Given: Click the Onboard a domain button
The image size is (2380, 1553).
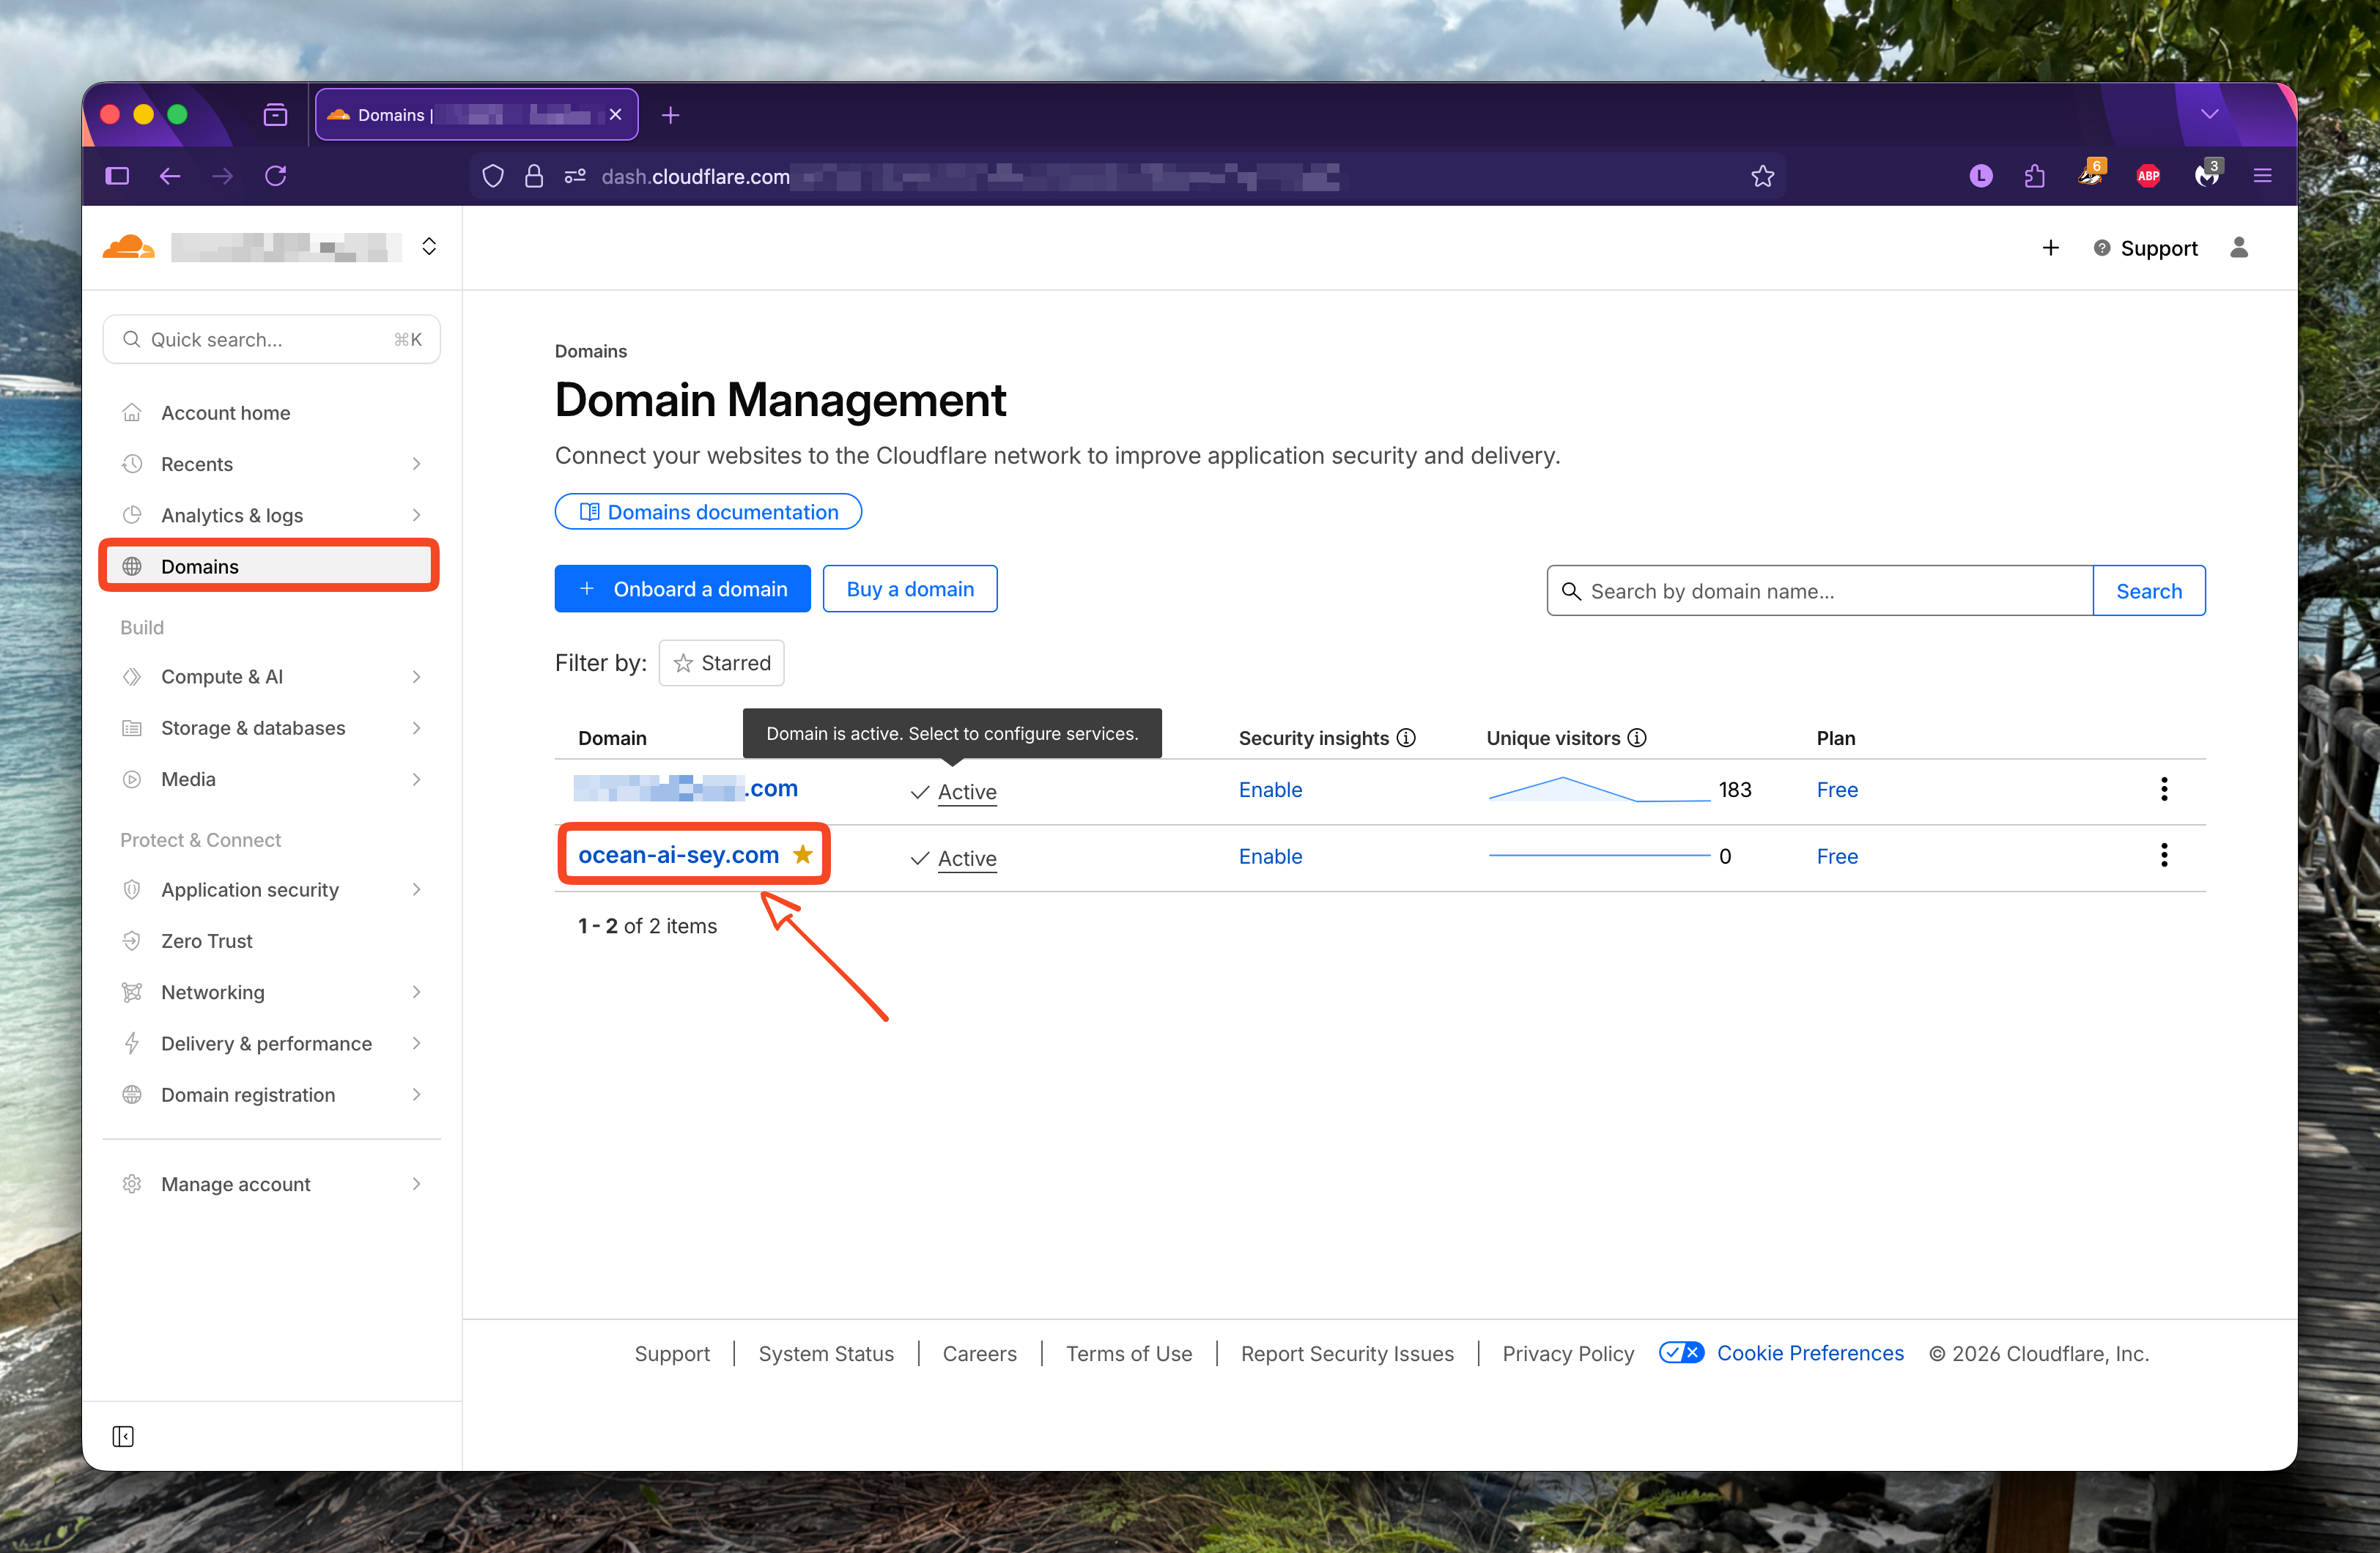Looking at the screenshot, I should click(683, 588).
